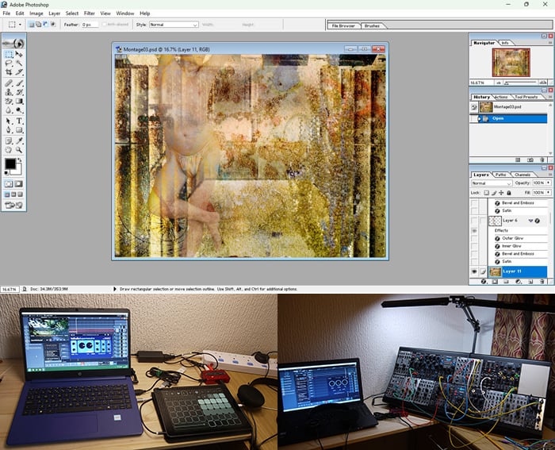Screen dimensions: 555x450
Task: Select the Rectangular Marquee tool in toolbox
Action: click(9, 54)
